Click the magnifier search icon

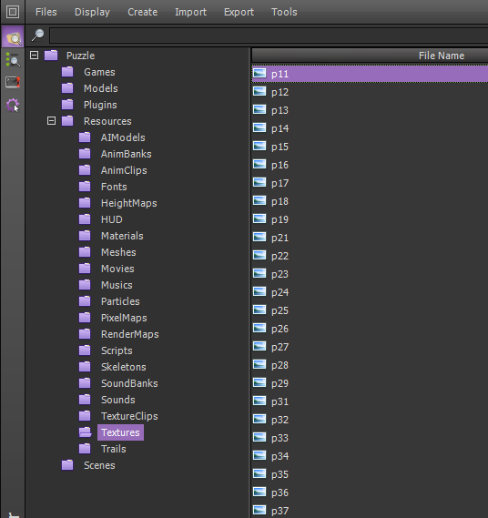(37, 35)
